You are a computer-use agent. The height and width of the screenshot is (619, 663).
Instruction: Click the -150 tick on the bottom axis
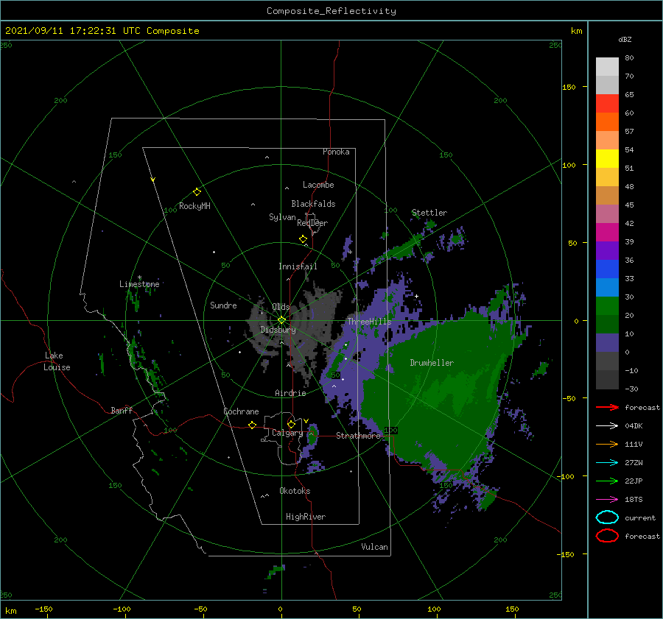point(43,609)
